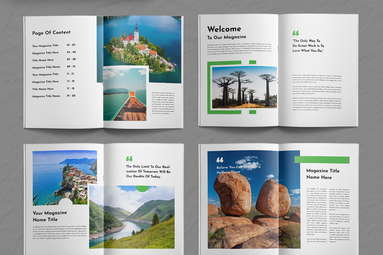Select "Title Name Here" entry for pages 07 - 08

point(43,60)
